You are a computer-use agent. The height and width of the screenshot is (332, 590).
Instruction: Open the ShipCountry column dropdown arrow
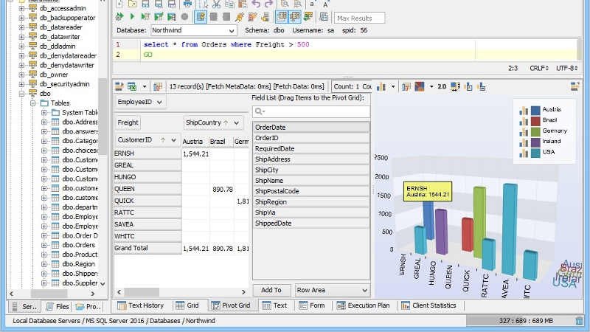pyautogui.click(x=236, y=122)
